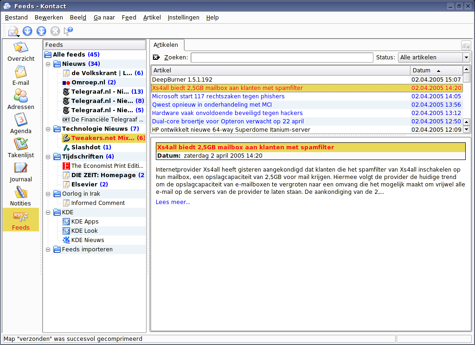Select HP ontwikkelt 64-way Superdome article

(x=307, y=130)
